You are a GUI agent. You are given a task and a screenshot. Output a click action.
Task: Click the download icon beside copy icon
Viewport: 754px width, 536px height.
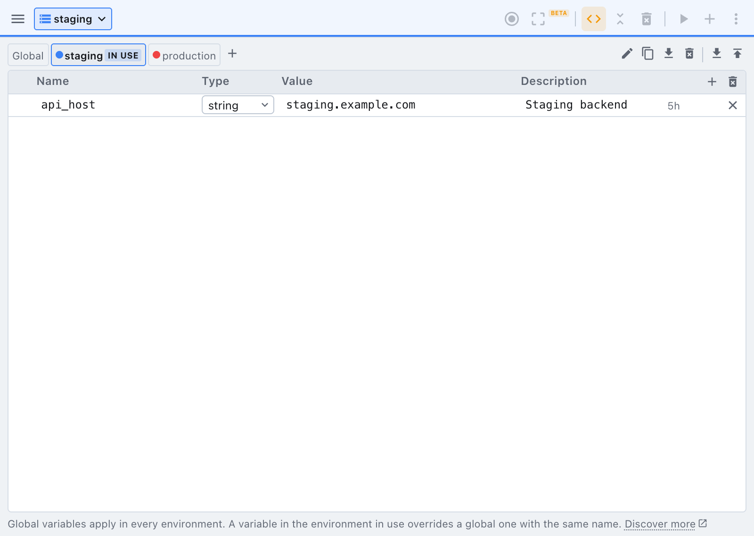669,54
